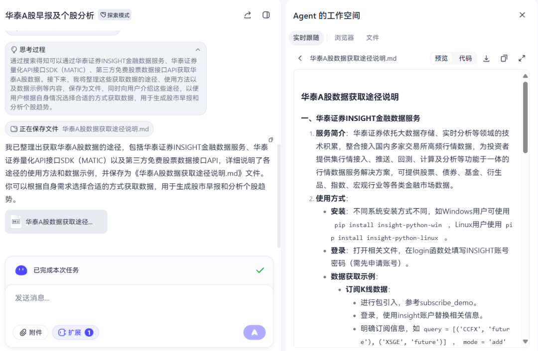This screenshot has height=351, width=538.
Task: Click the 探索模式 badge next to title
Action: coord(115,15)
